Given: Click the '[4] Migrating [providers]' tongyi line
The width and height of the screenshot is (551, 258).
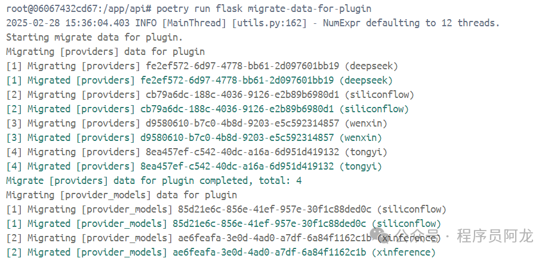Looking at the screenshot, I should [196, 152].
